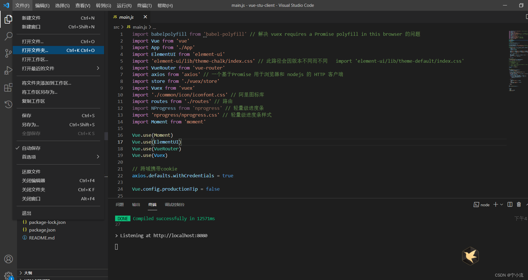Screen dimensions: 528x280
Task: Select package.json in file explorer
Action: point(42,230)
